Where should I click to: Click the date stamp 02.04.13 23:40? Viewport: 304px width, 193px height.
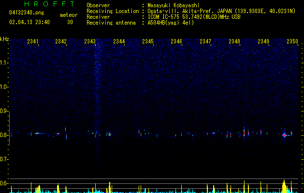[x=29, y=22]
